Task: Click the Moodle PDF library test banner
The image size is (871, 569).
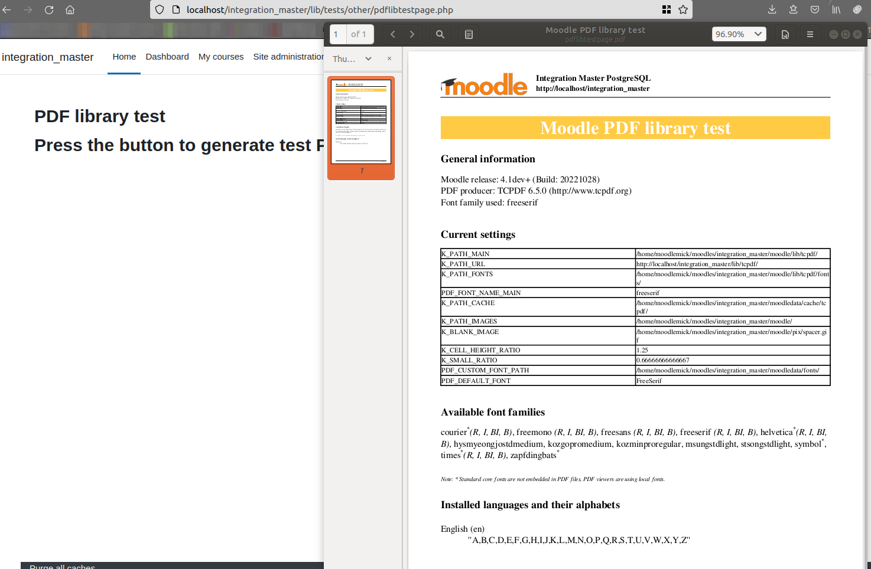Action: (635, 127)
